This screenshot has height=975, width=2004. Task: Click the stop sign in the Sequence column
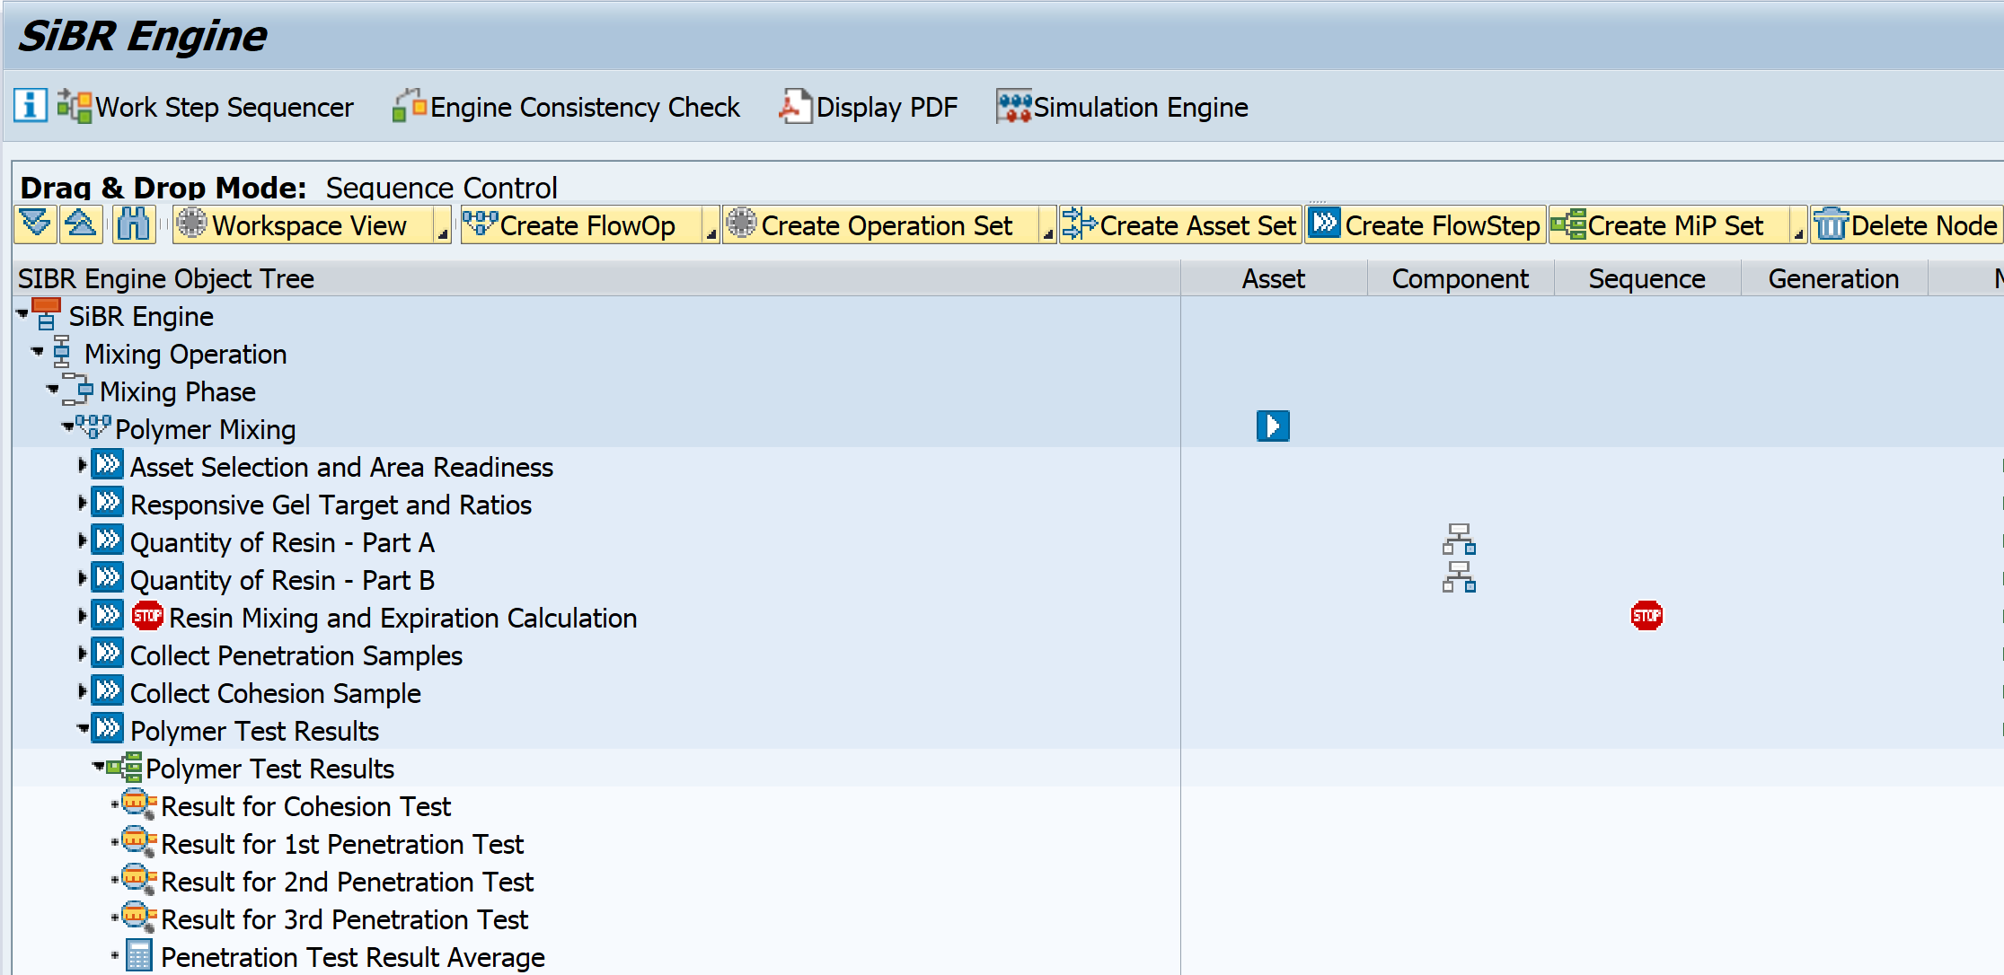click(x=1646, y=616)
